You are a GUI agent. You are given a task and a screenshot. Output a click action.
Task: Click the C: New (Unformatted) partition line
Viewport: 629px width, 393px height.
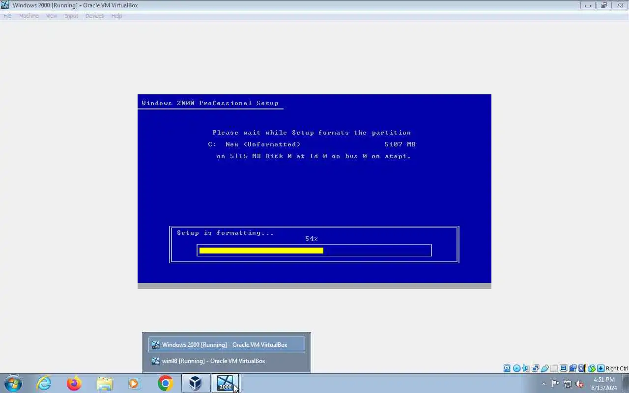click(x=312, y=144)
